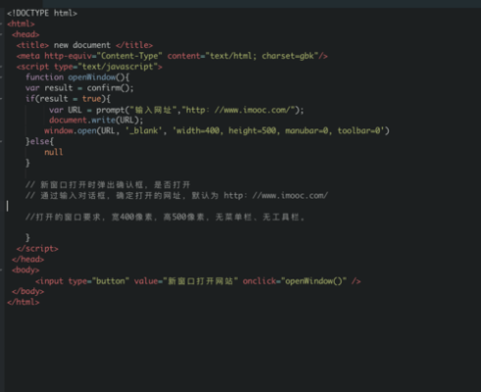Click the '_blank' string argument
The width and height of the screenshot is (481, 392).
143,130
